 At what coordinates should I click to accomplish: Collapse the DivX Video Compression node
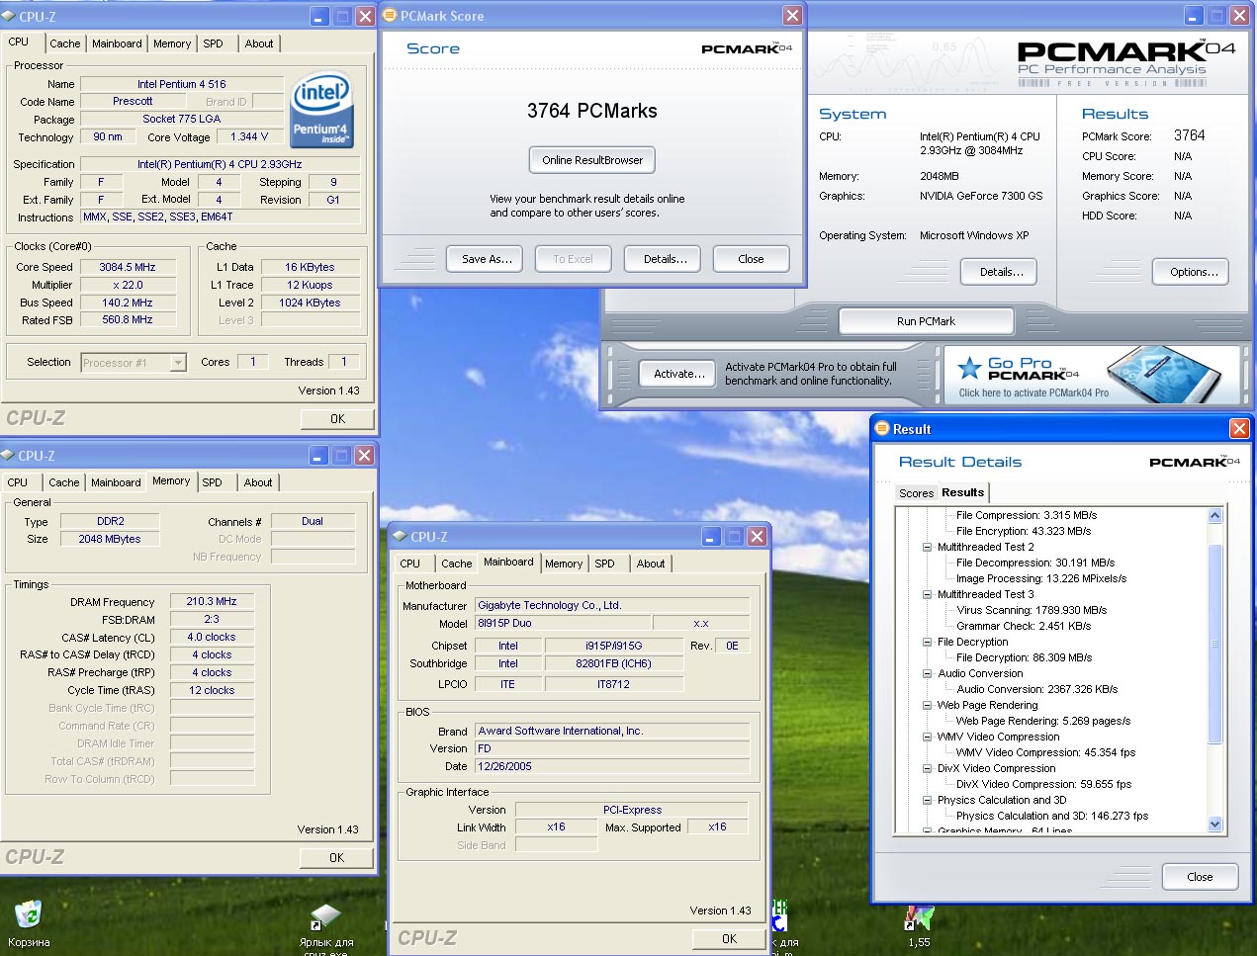(x=927, y=768)
